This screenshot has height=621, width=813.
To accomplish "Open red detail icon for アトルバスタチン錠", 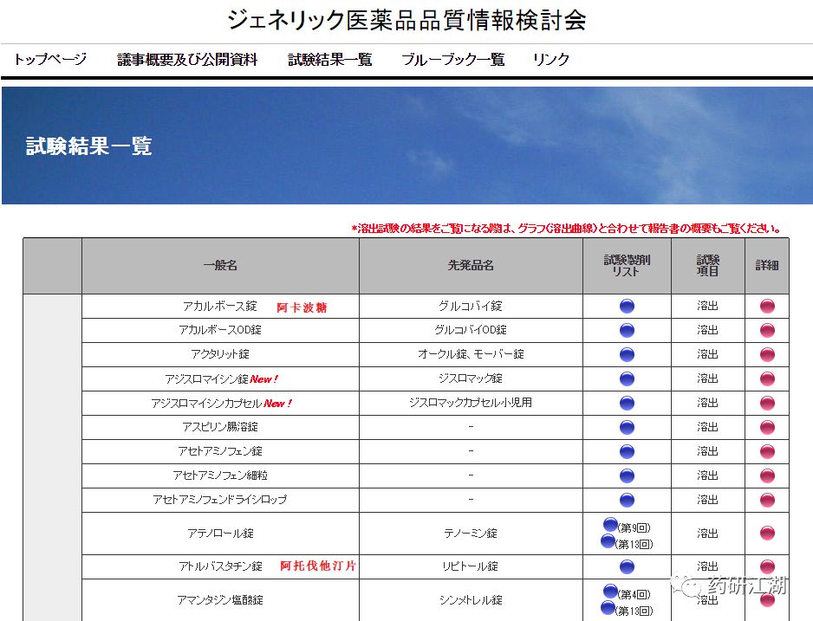I will click(x=767, y=566).
